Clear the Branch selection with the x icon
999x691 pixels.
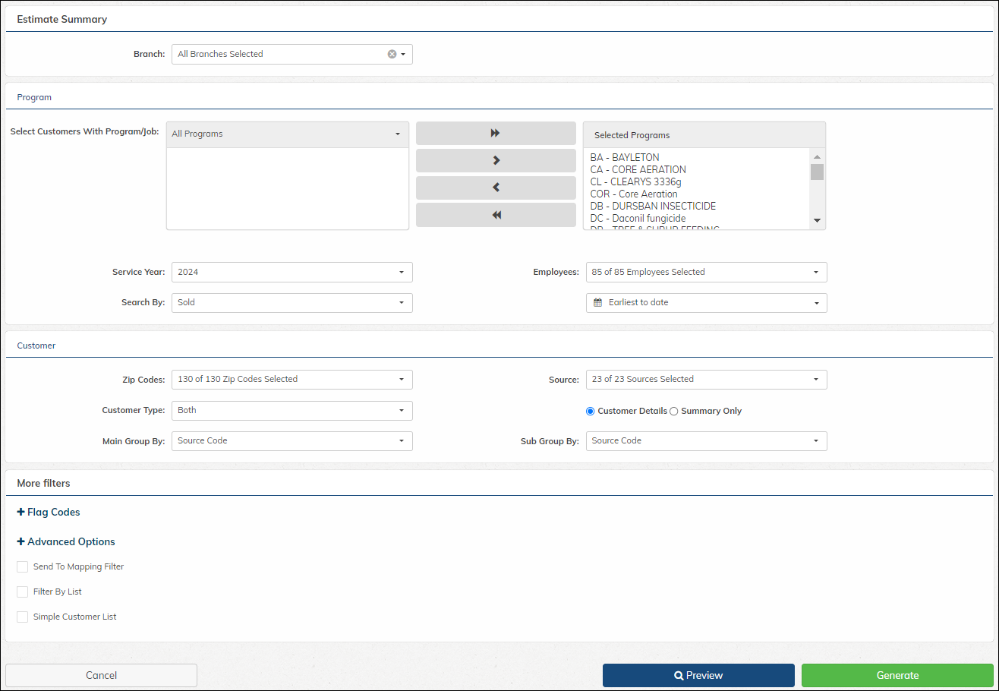[x=392, y=54]
